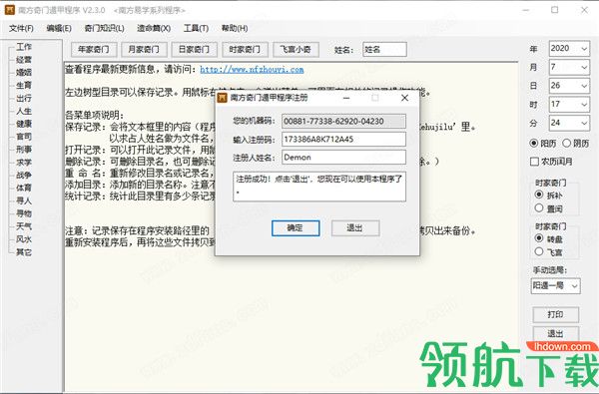Select 其它 in the tree
Viewport: 599px width, 394px height.
pos(24,252)
